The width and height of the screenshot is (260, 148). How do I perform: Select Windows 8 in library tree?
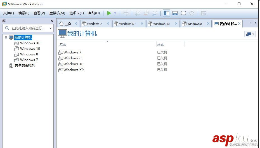tap(29, 54)
